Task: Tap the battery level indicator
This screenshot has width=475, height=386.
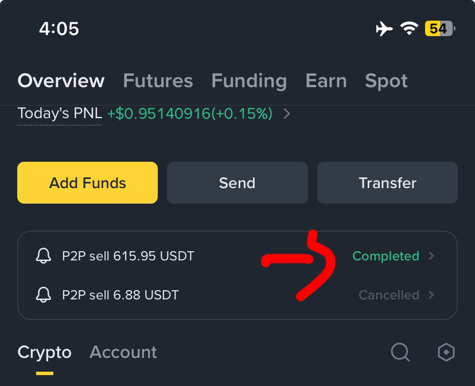Action: [x=440, y=29]
